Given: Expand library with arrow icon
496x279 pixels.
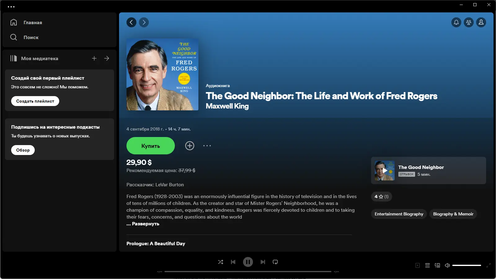Looking at the screenshot, I should [x=107, y=58].
